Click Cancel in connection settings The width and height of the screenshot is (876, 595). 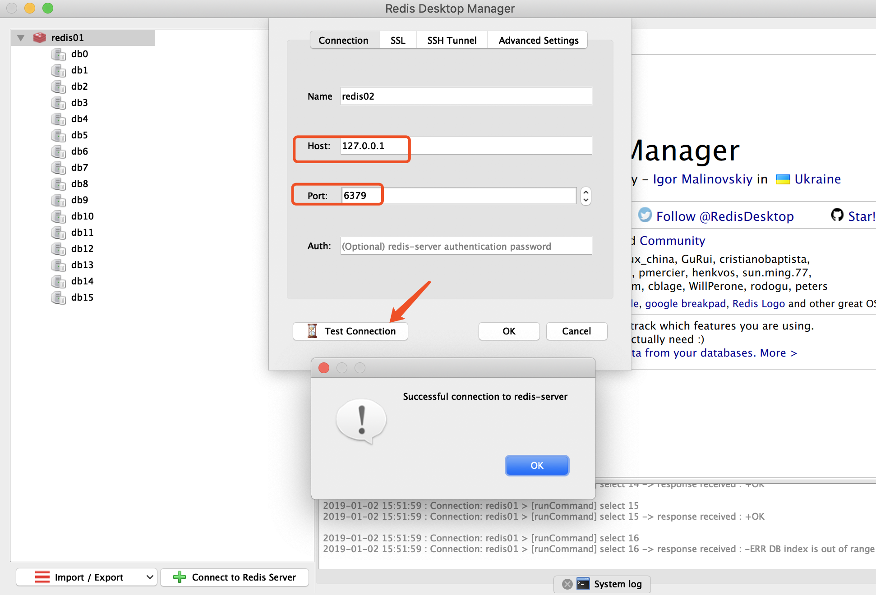[x=576, y=331]
